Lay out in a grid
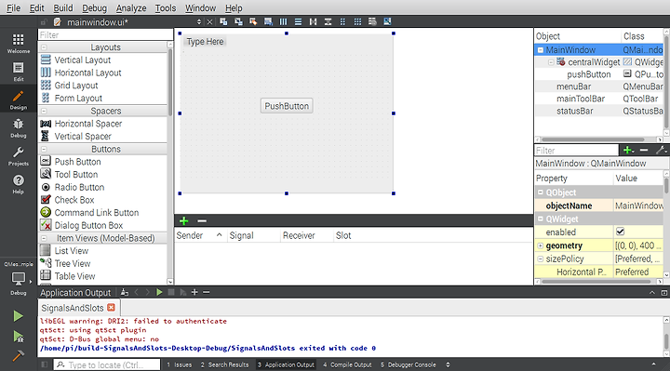 pyautogui.click(x=357, y=21)
